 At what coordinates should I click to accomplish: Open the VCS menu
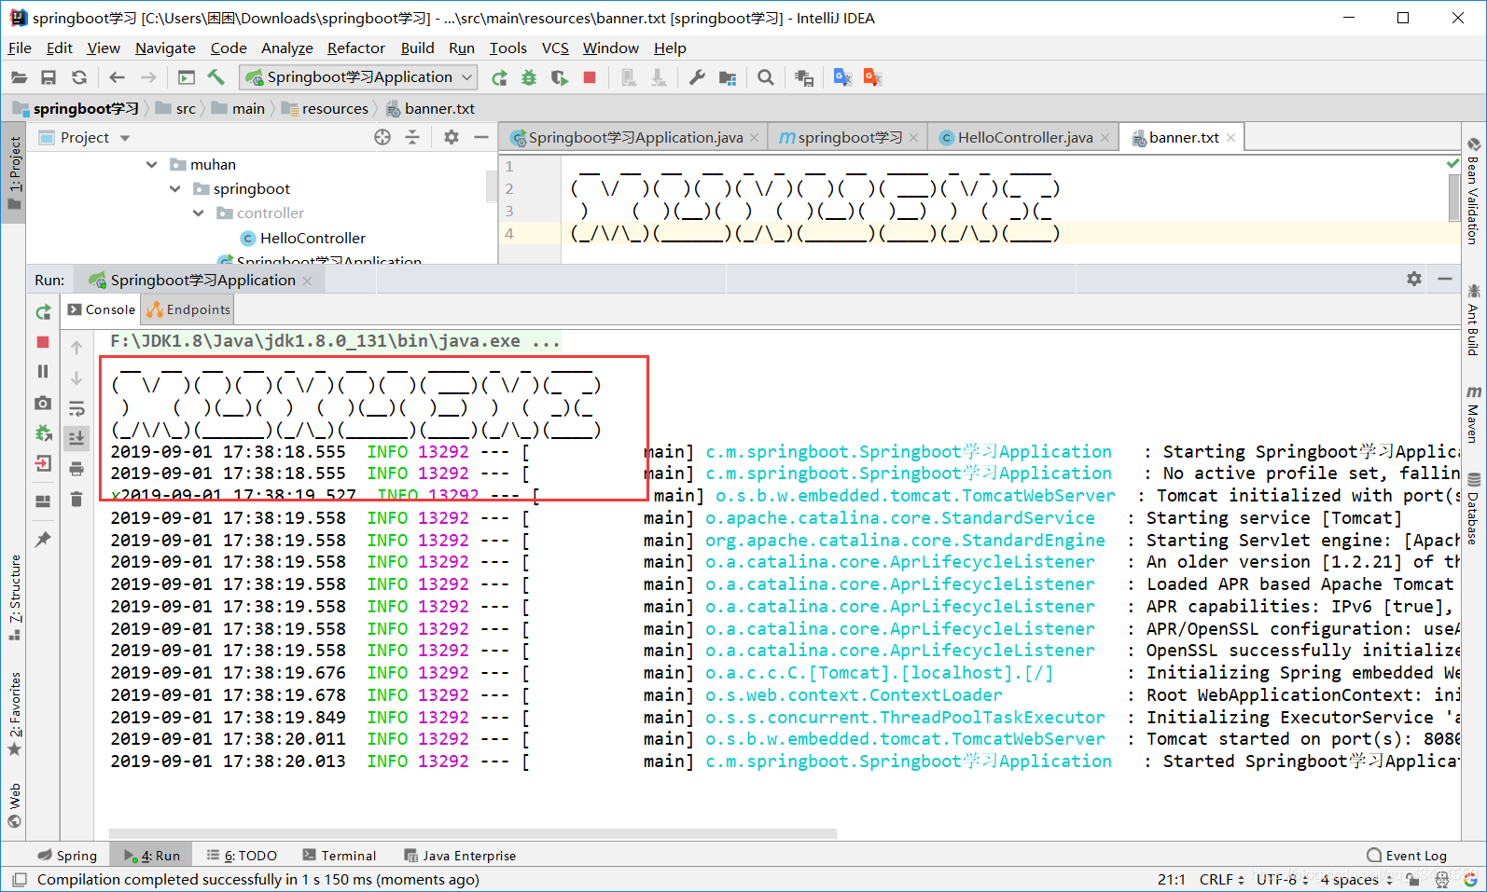point(555,48)
